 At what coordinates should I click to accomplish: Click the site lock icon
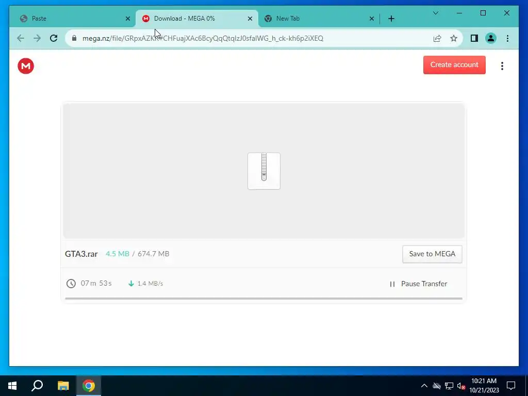[x=74, y=38]
